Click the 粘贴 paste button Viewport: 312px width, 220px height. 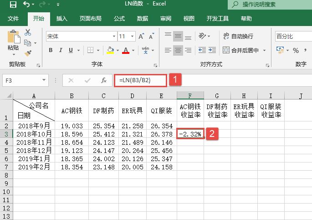point(13,42)
